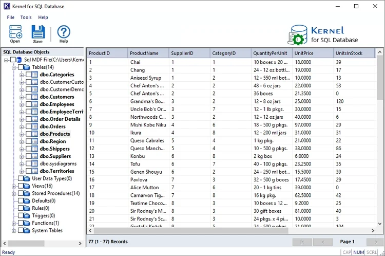Open the File menu

coord(11,17)
